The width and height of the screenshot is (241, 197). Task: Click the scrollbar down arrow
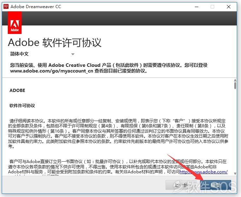click(x=235, y=174)
